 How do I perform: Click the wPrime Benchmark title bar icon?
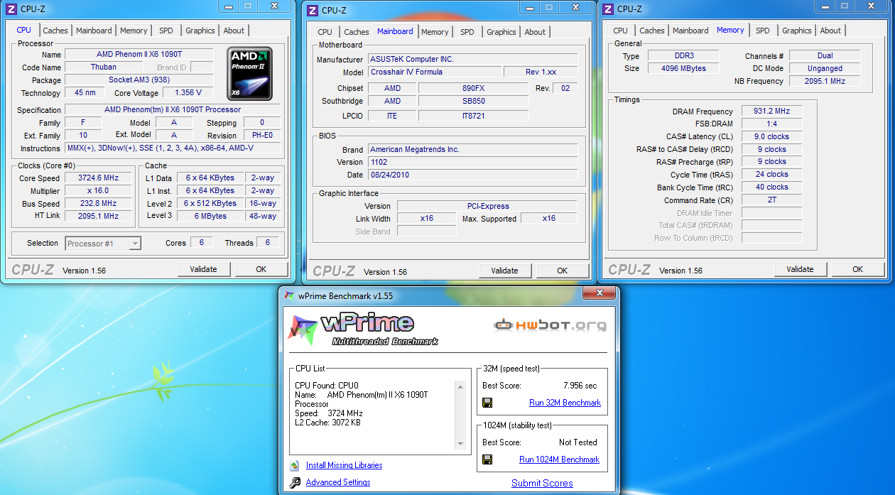(x=289, y=295)
